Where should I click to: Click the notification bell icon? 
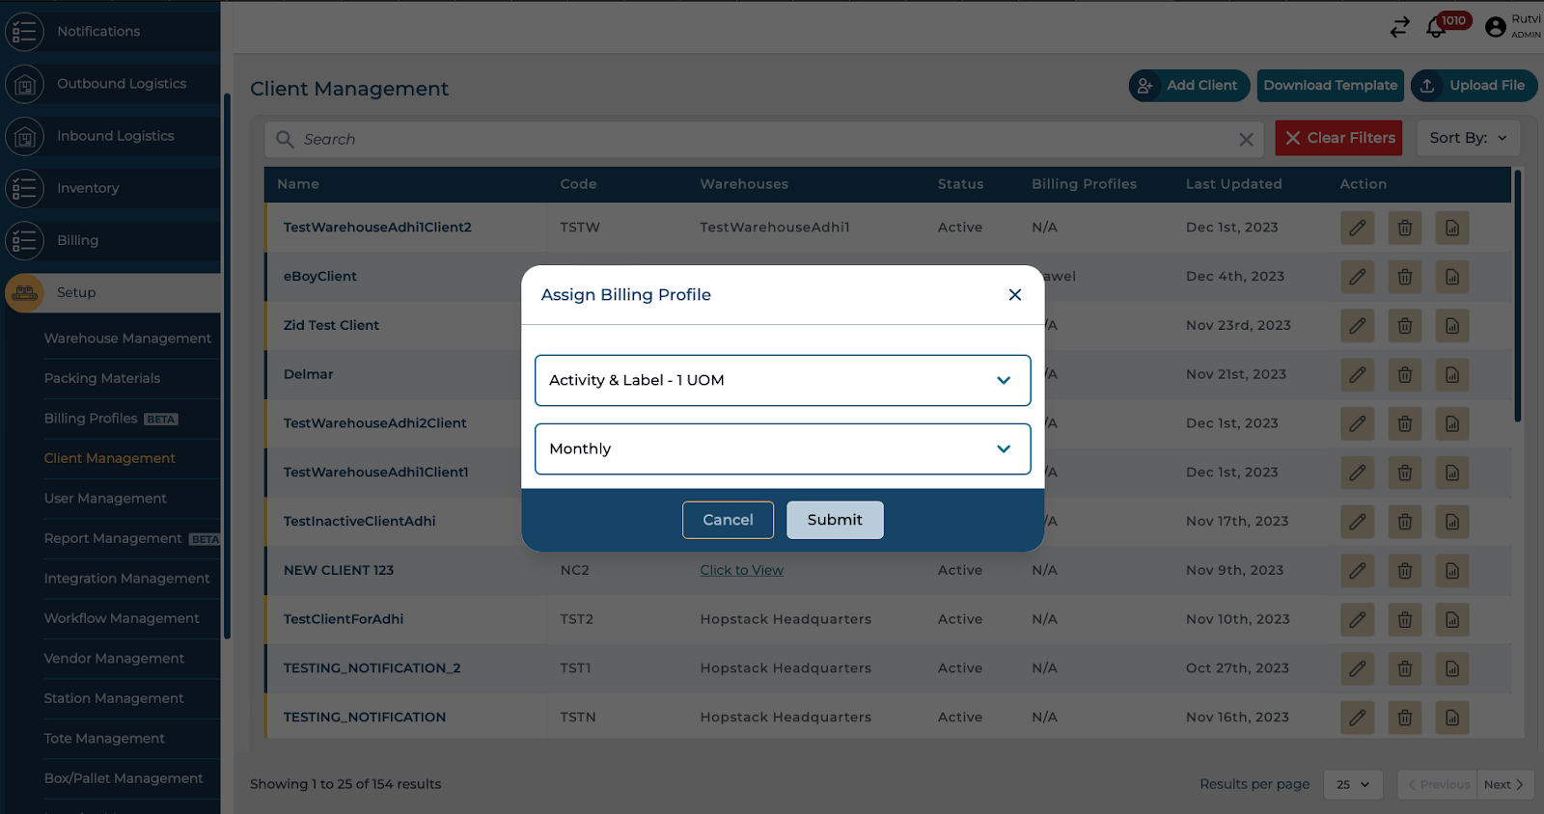pos(1436,28)
